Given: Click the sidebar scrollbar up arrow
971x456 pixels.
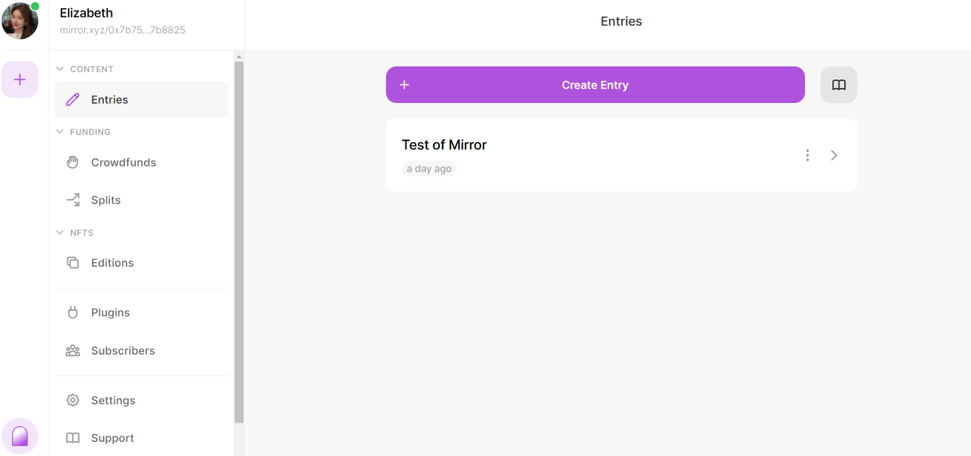Looking at the screenshot, I should [x=239, y=57].
